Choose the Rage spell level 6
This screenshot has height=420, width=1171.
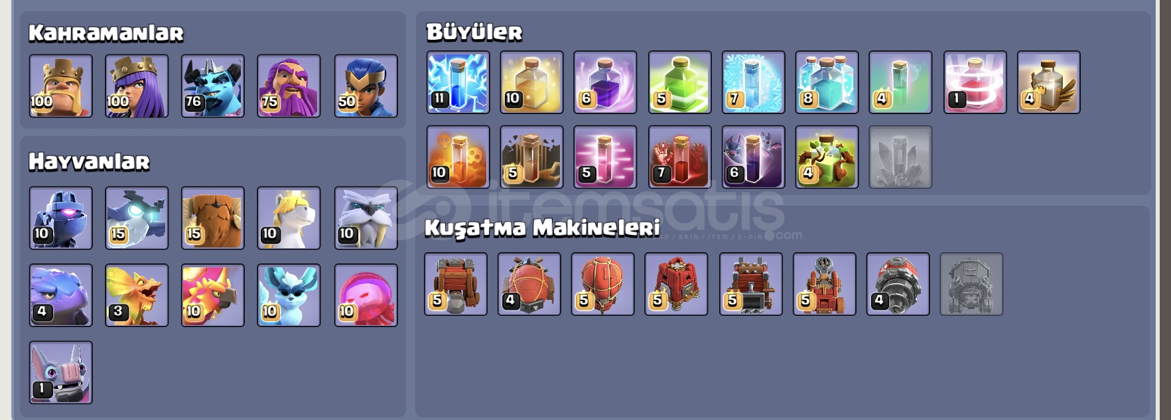click(x=605, y=82)
